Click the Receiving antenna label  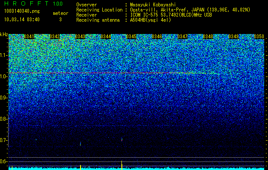pos(98,20)
